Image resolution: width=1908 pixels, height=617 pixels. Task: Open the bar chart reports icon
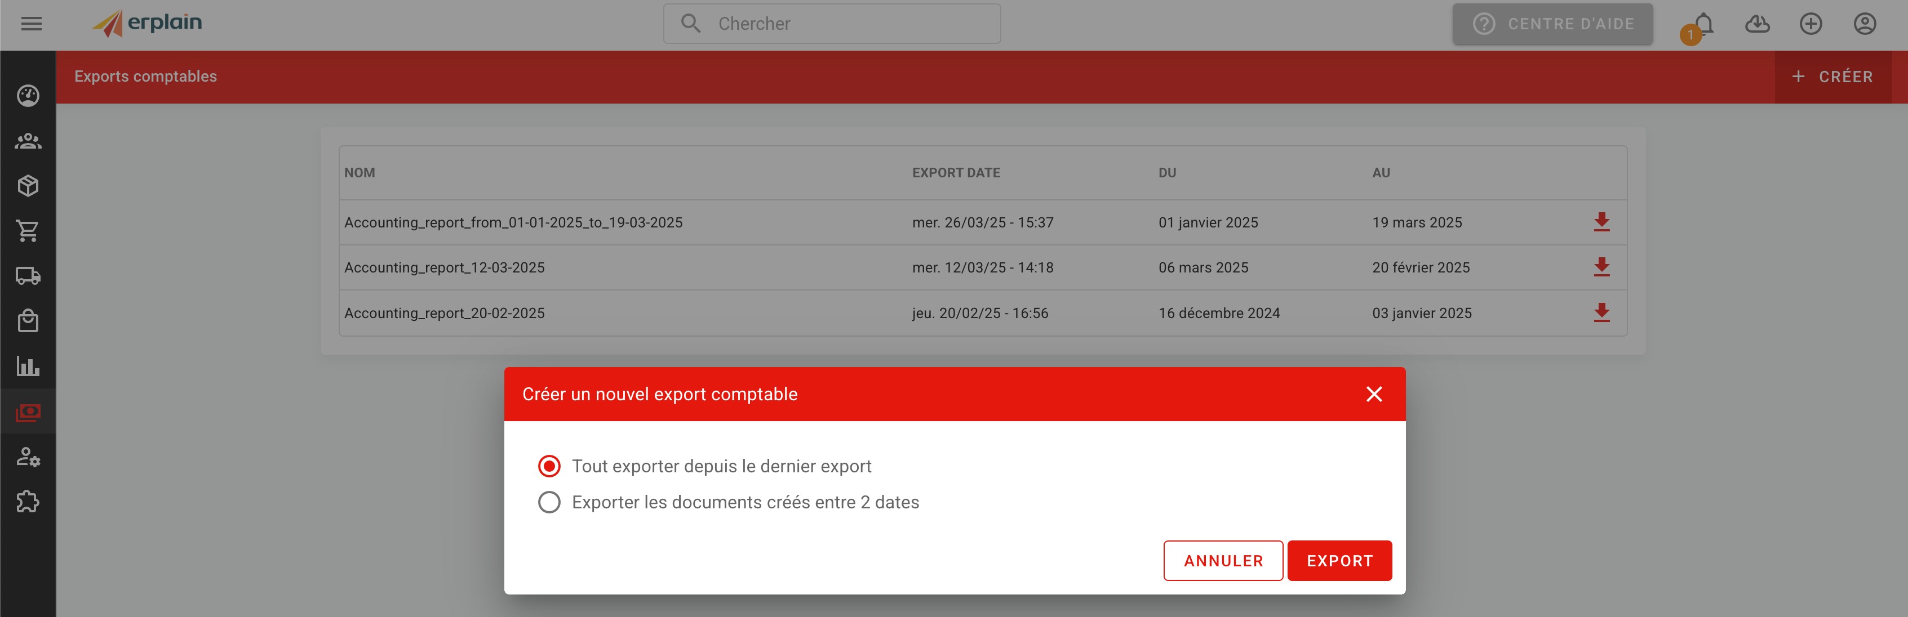pos(28,366)
